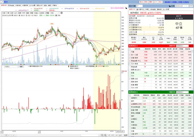Click the 主力 button in top-right bar
This screenshot has width=194, height=137.
(155, 2)
